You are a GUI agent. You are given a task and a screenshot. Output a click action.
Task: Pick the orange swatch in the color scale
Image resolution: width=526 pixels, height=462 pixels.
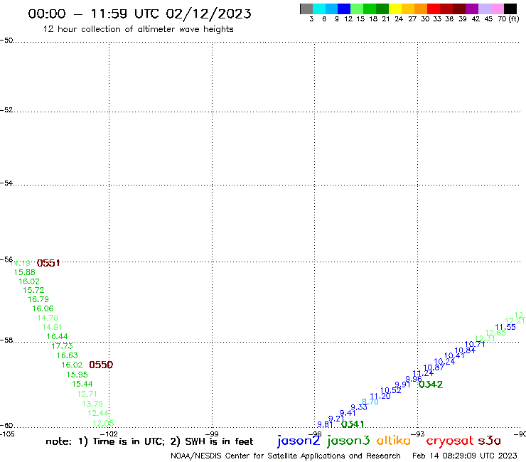(x=421, y=9)
